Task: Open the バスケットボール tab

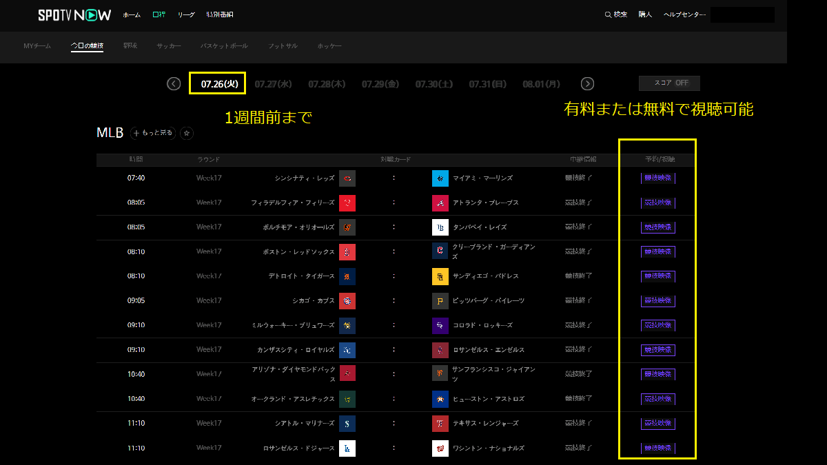Action: point(224,46)
